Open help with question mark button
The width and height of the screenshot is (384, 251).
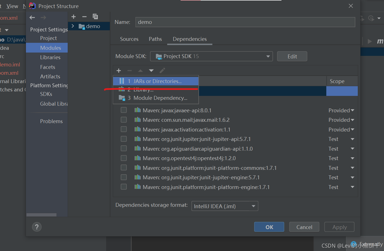37,227
